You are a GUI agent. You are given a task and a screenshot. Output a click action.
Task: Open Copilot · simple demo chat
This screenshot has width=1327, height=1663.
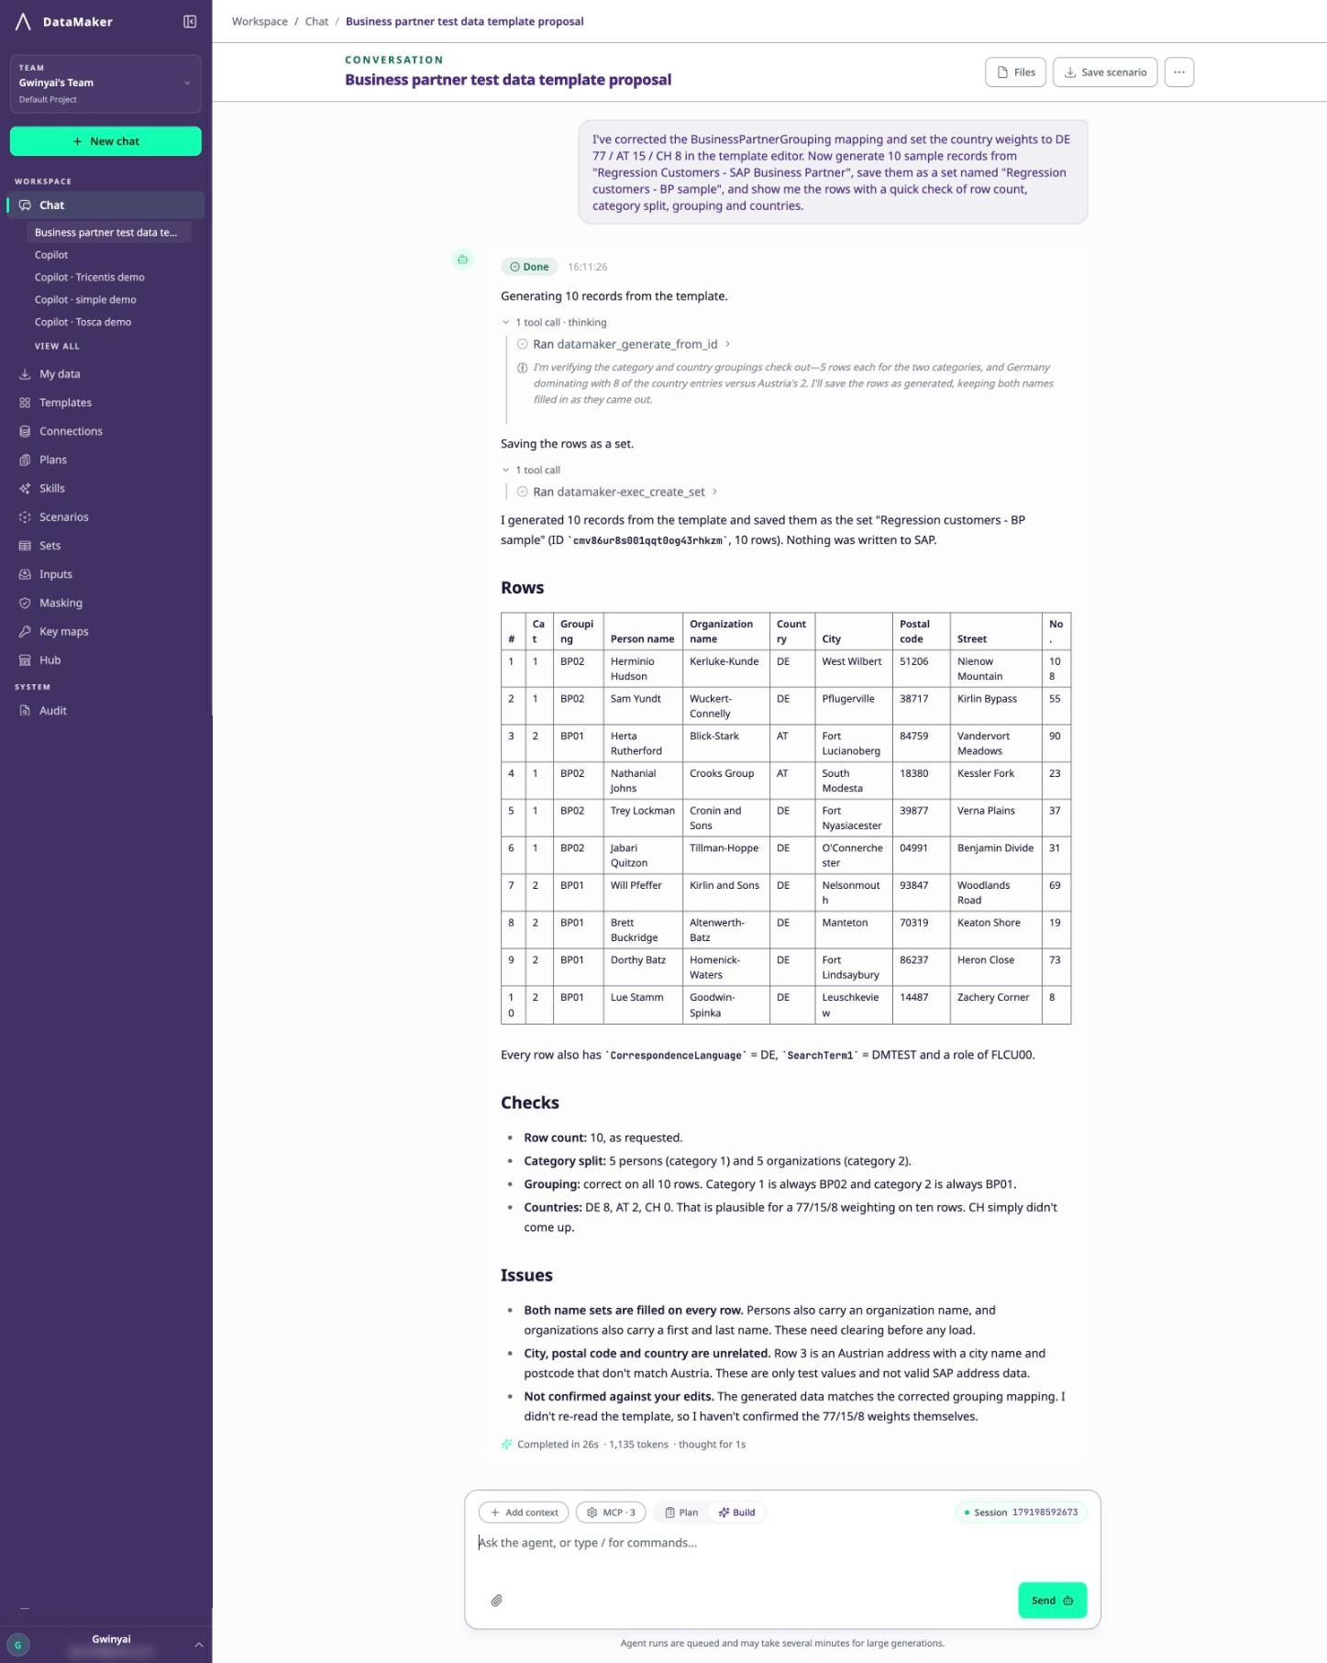click(85, 300)
